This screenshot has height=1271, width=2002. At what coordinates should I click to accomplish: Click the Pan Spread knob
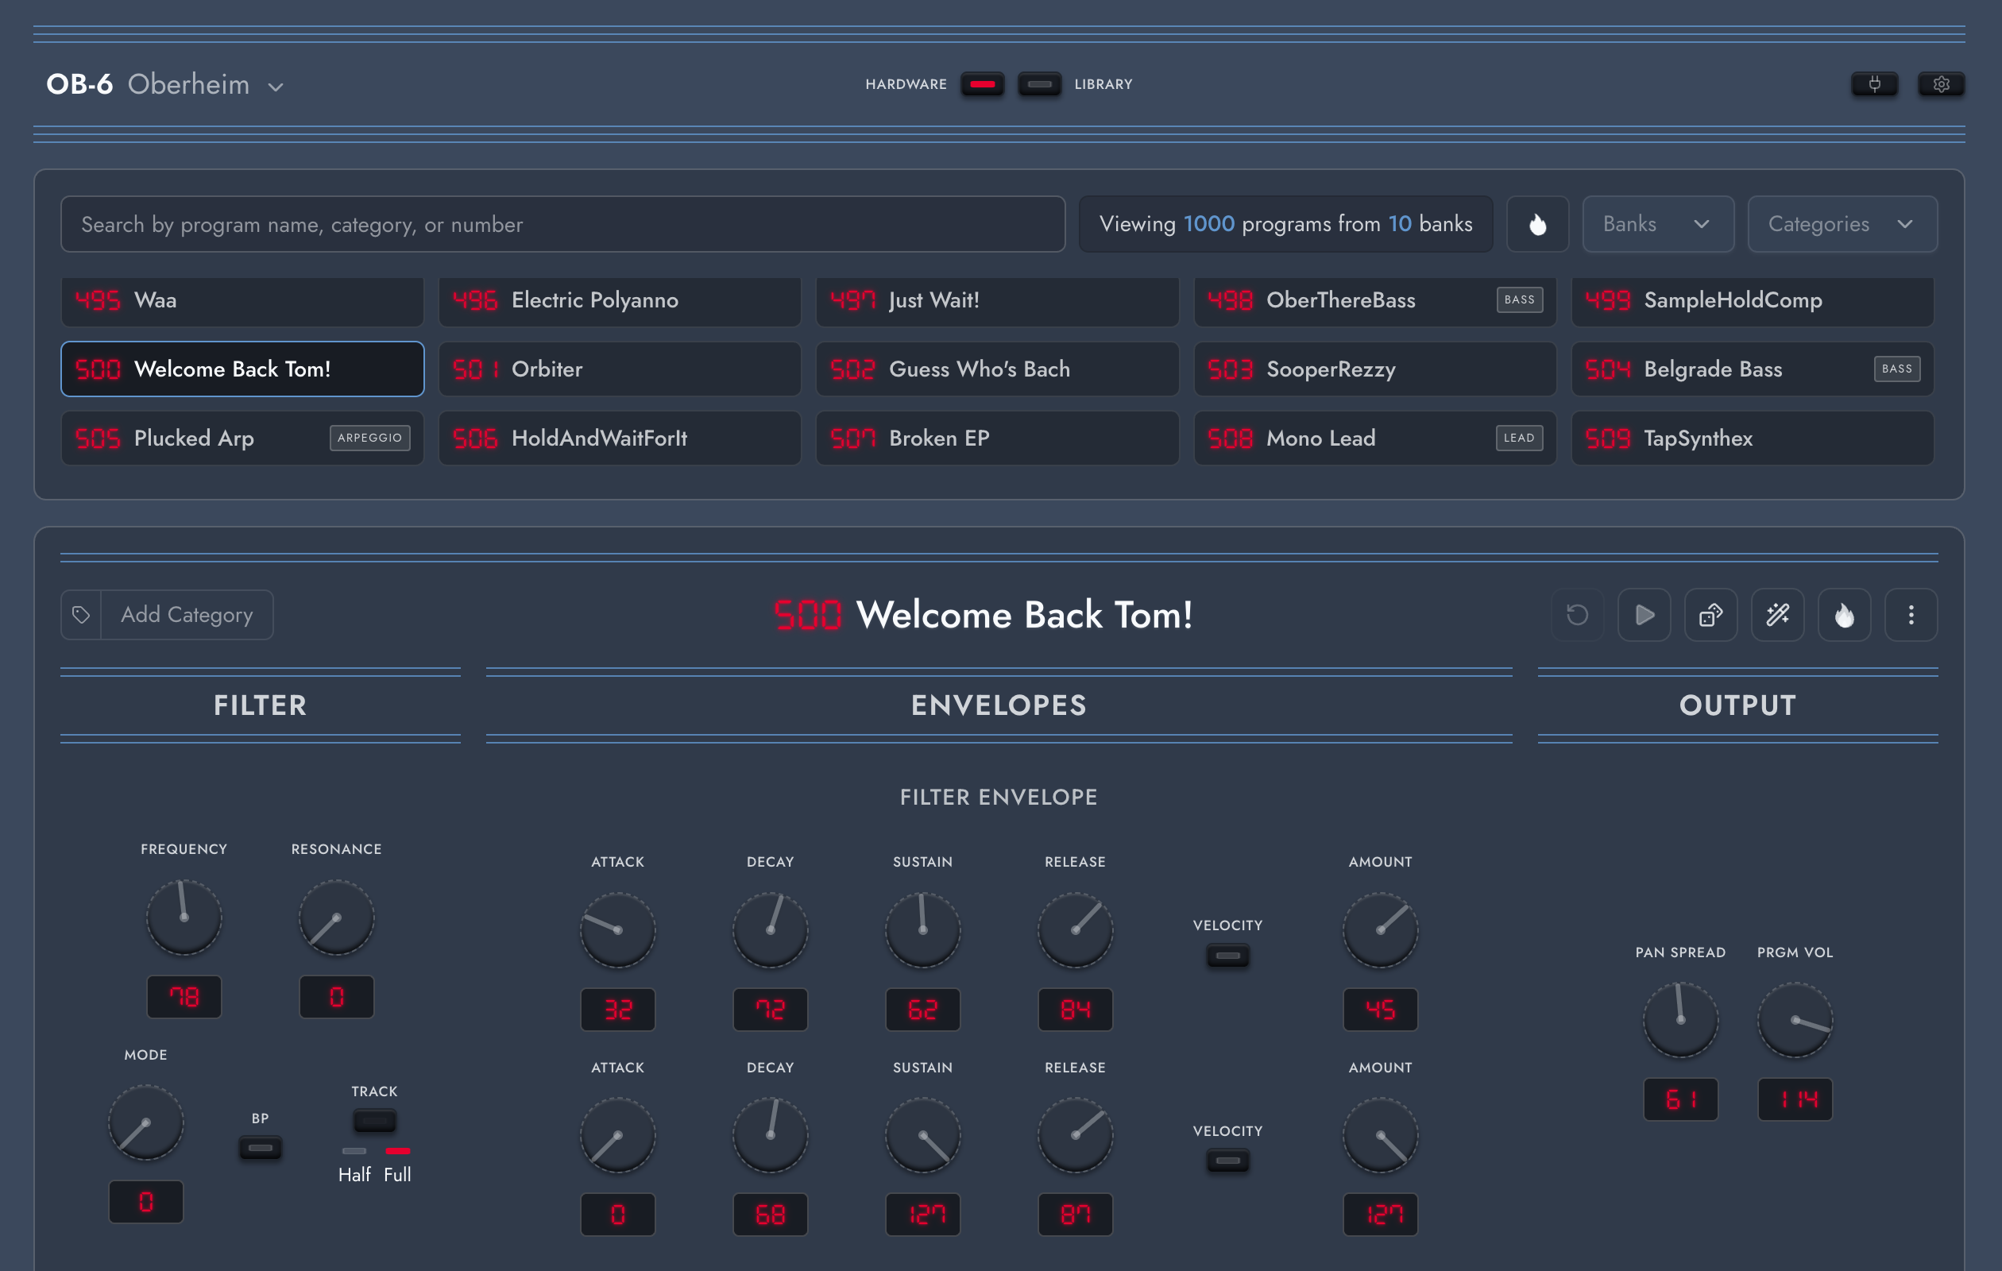tap(1680, 1020)
